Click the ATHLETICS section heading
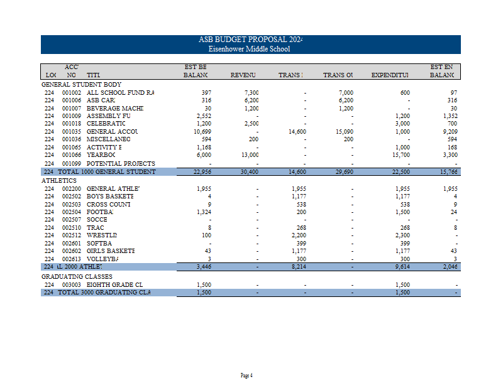The width and height of the screenshot is (503, 388). point(59,181)
